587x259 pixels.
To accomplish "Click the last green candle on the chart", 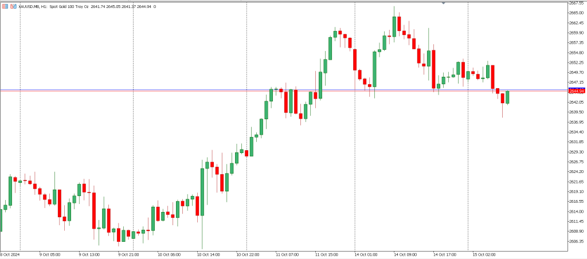I will click(507, 97).
